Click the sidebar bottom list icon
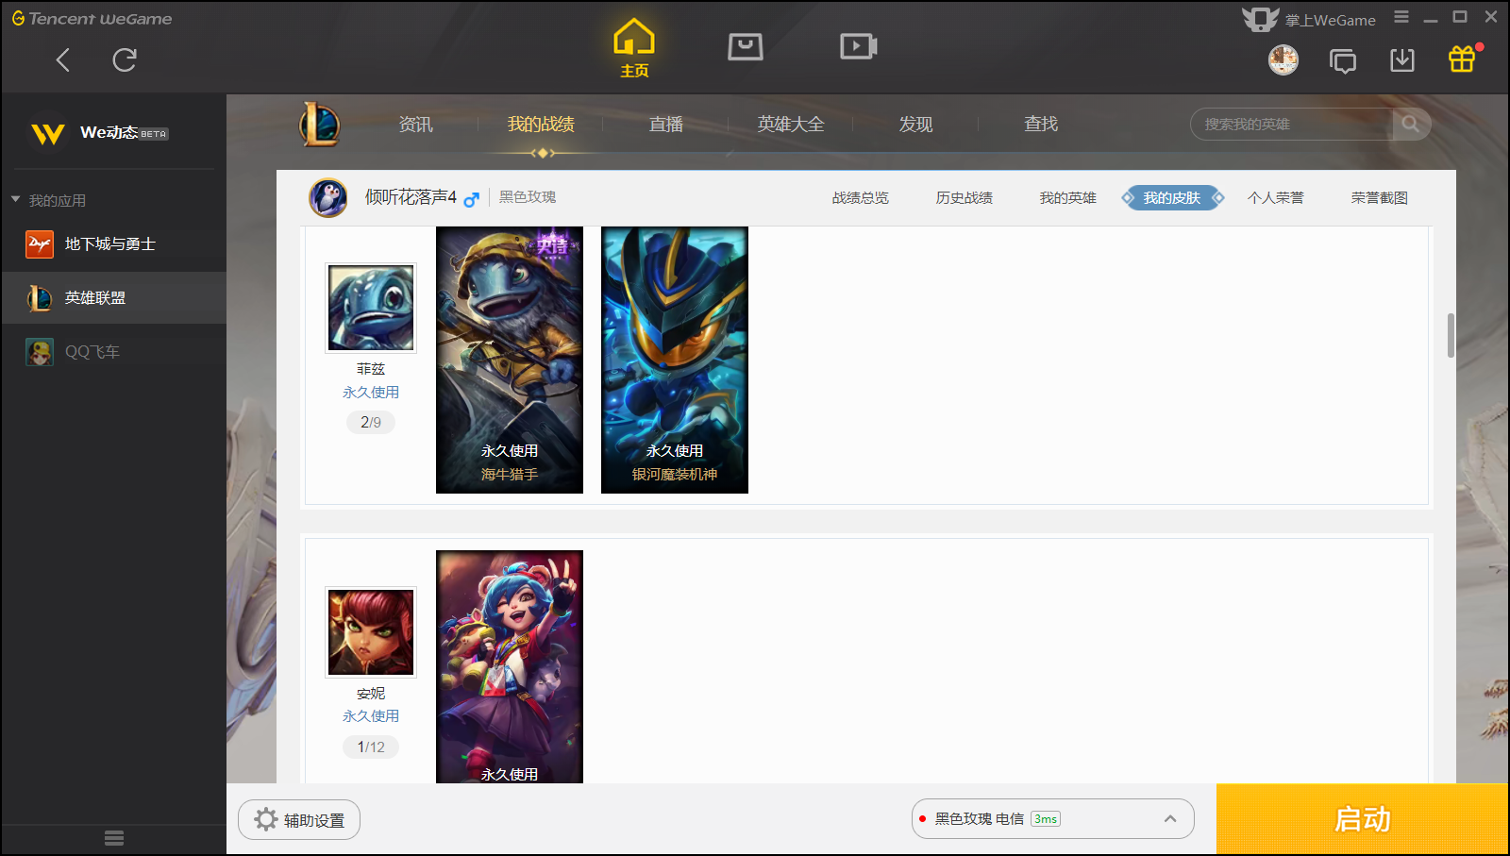 (x=114, y=838)
